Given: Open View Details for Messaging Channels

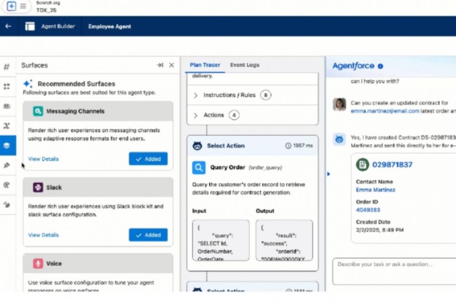Looking at the screenshot, I should click(x=43, y=159).
